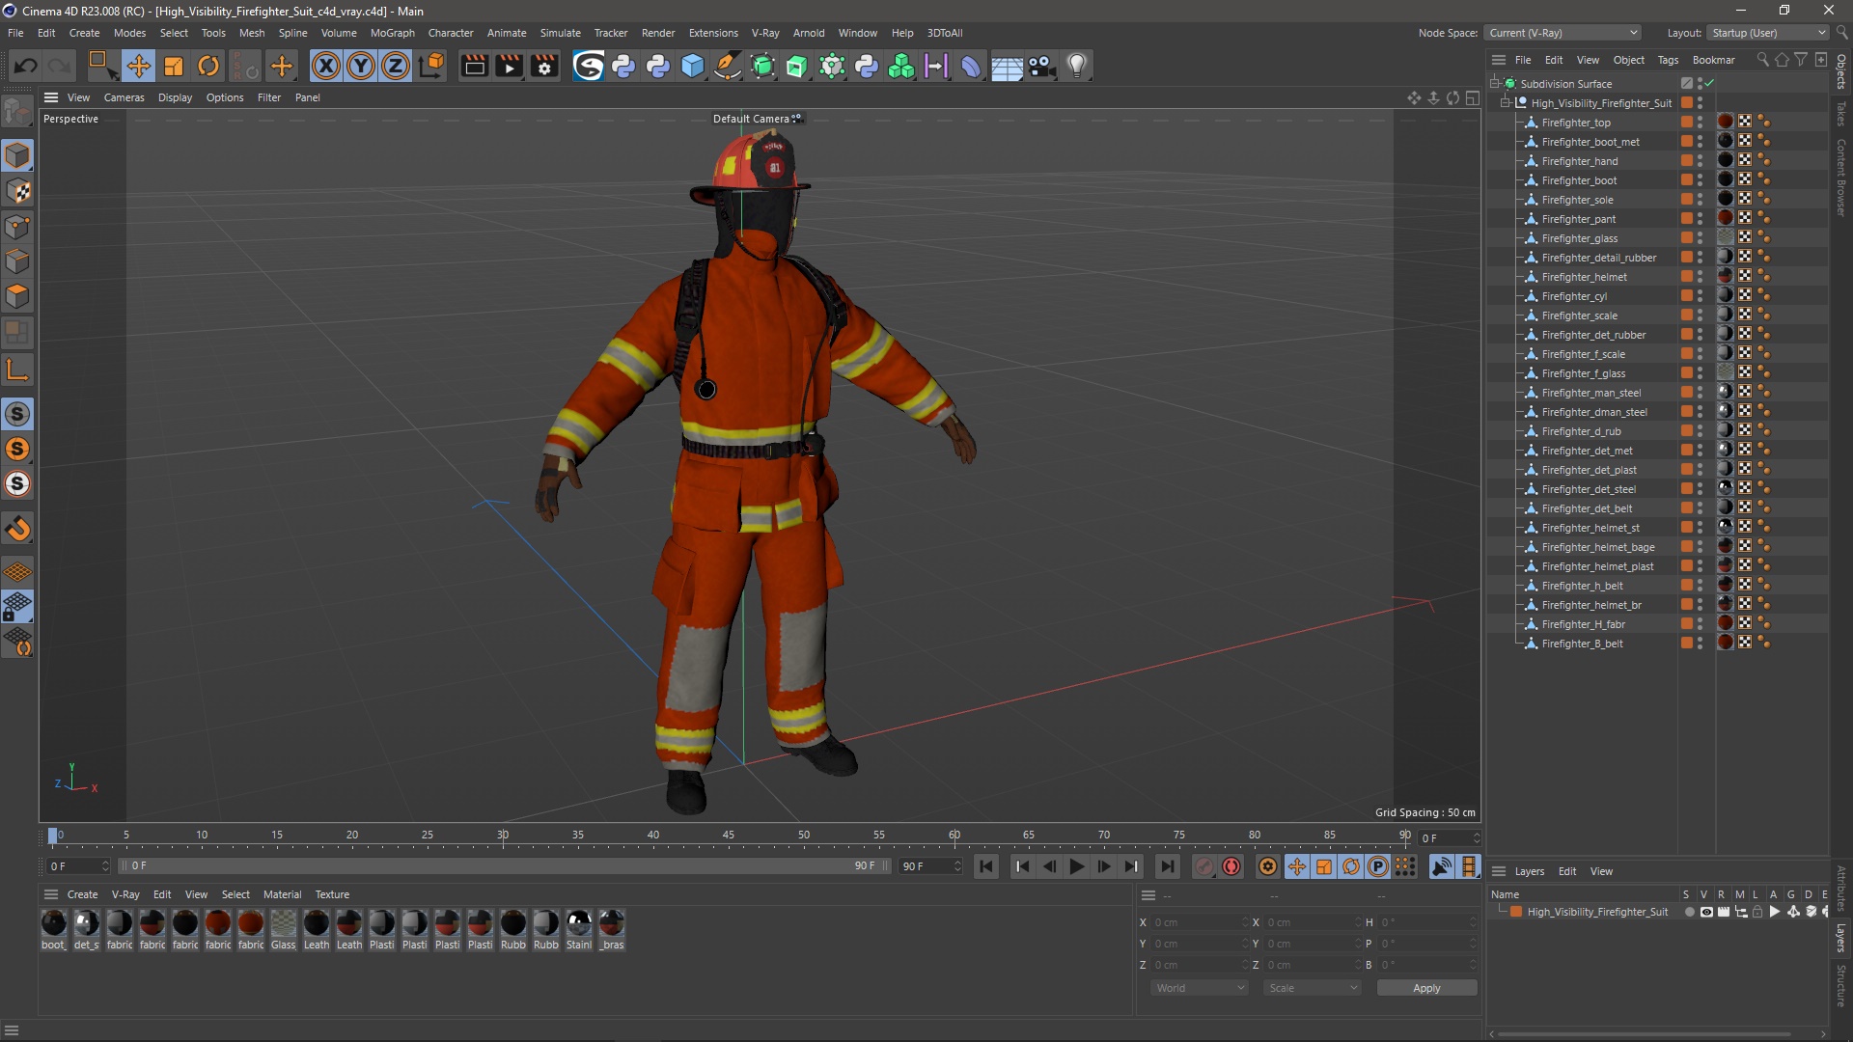Add a Cube primitive object
1853x1042 pixels.
coord(693,66)
